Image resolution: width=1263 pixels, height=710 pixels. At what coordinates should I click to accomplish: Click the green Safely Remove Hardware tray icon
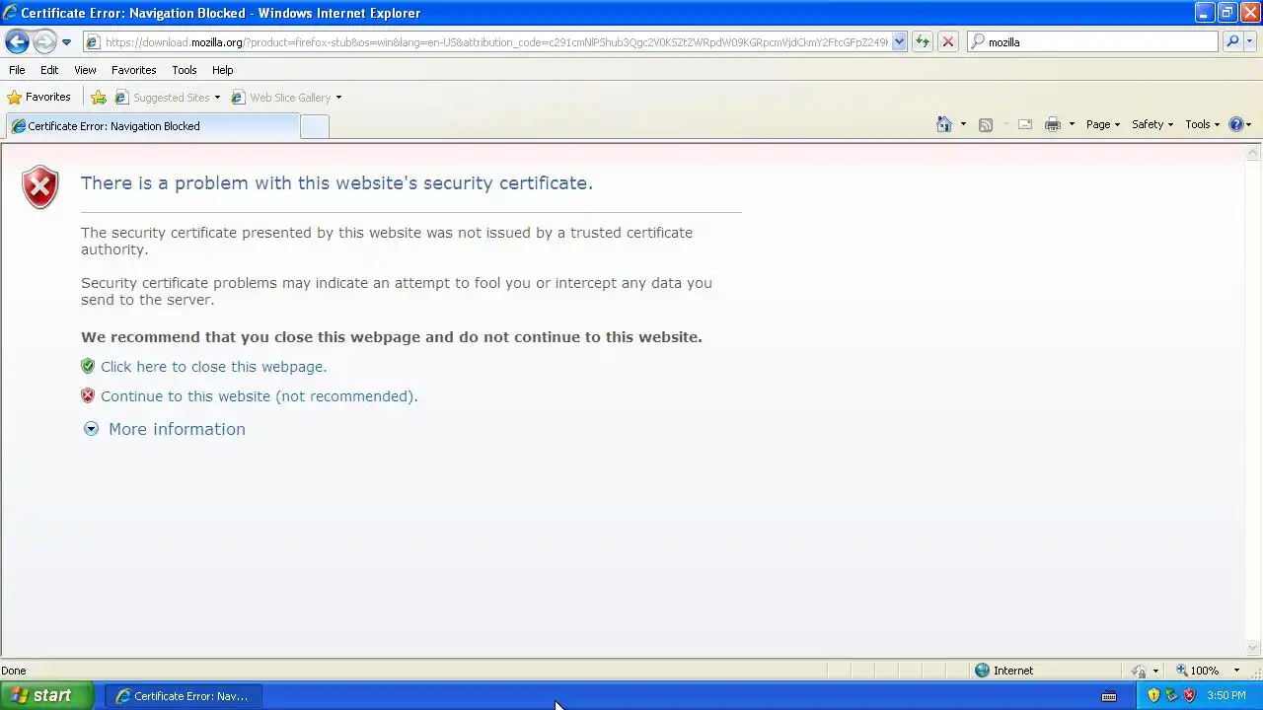[x=1171, y=695]
